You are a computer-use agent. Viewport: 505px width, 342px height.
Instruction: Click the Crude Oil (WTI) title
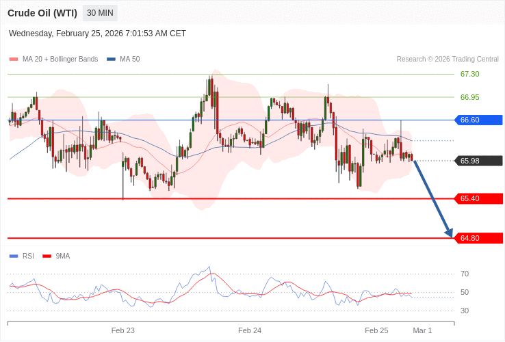[x=42, y=13]
